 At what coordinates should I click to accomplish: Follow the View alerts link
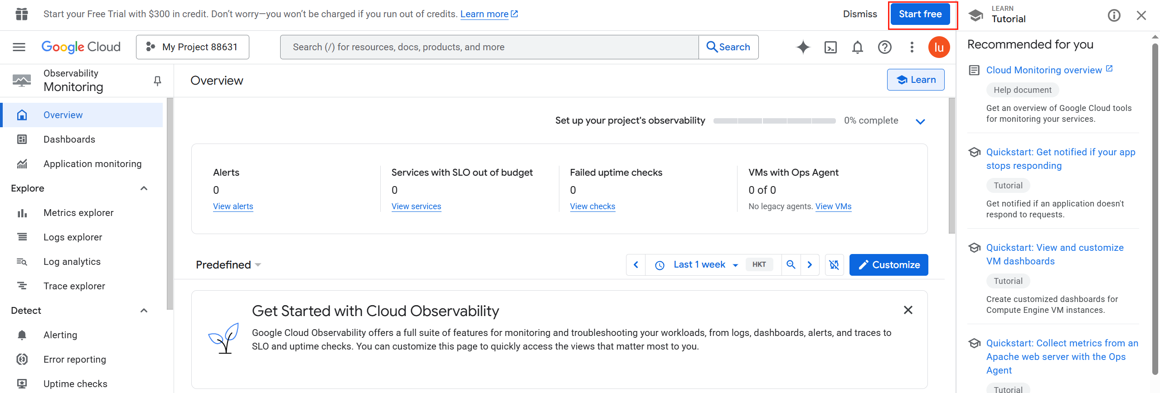233,206
